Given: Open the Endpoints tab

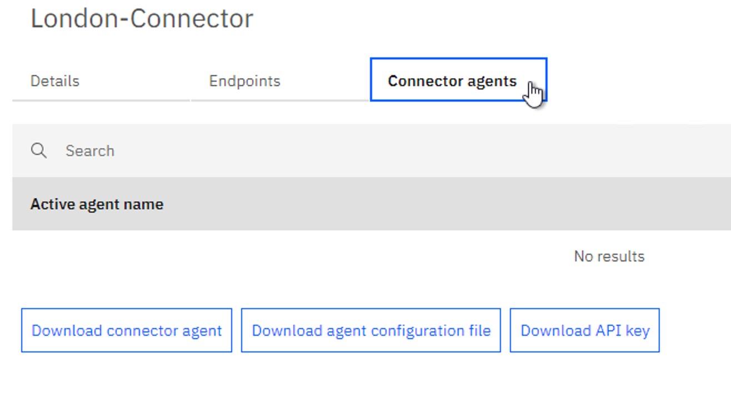Looking at the screenshot, I should click(244, 80).
